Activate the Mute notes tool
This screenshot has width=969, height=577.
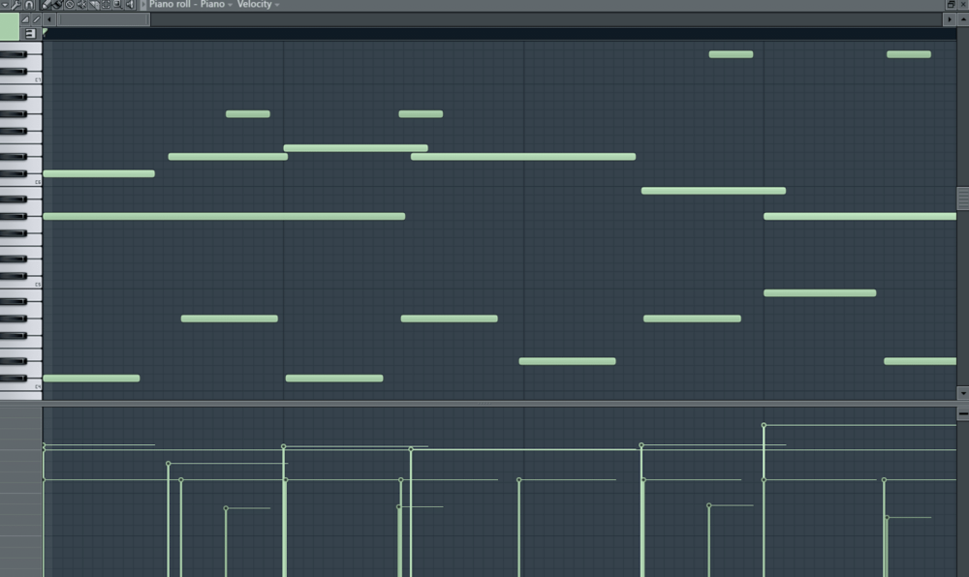pos(81,5)
